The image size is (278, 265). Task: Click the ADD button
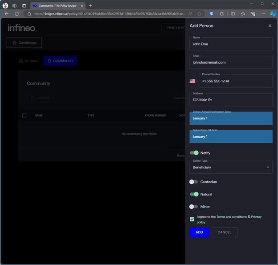pyautogui.click(x=199, y=232)
